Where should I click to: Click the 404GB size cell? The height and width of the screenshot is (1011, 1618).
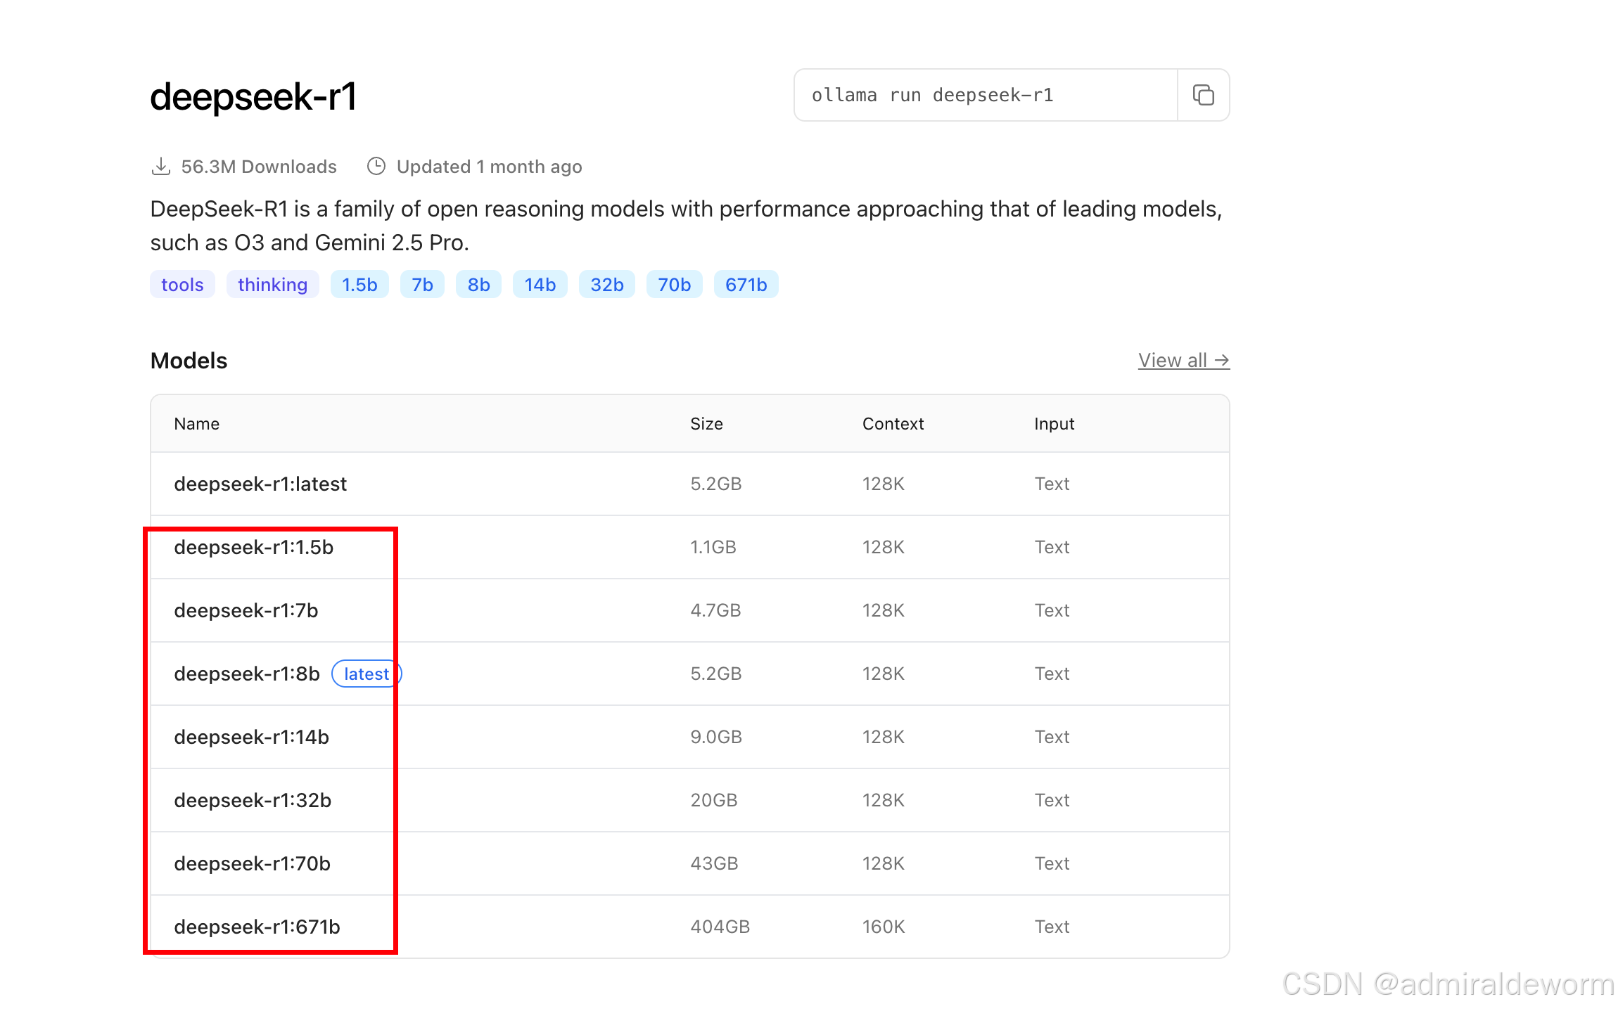click(x=720, y=927)
